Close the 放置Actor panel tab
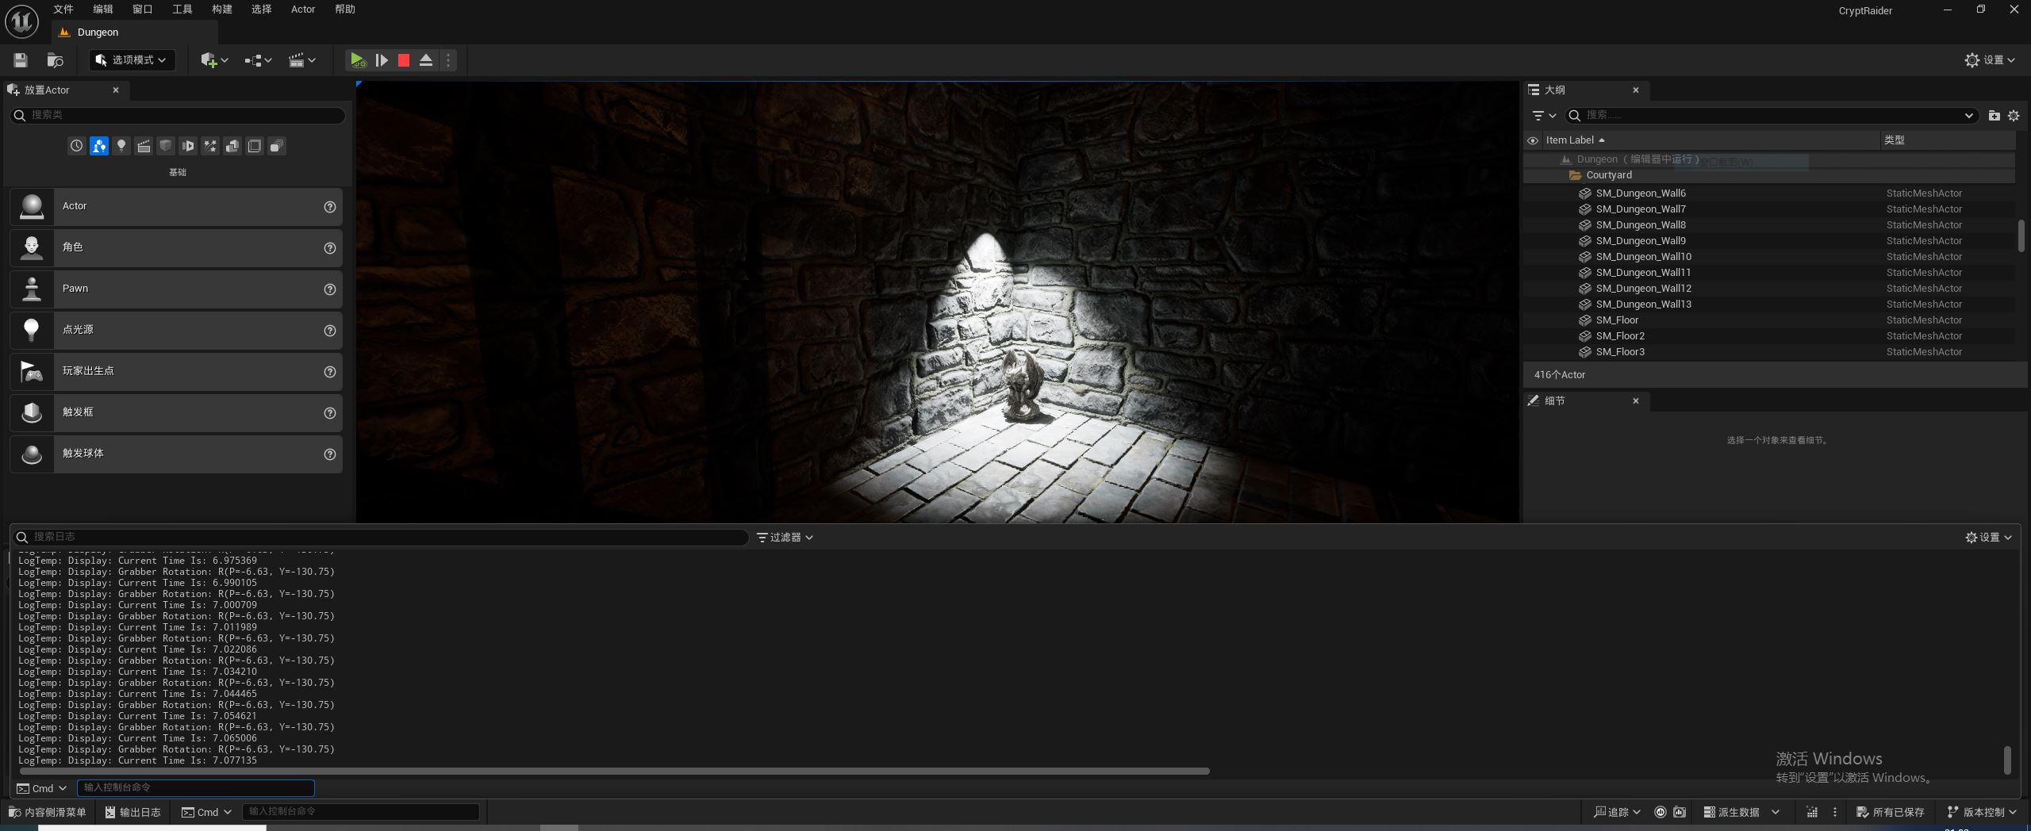This screenshot has width=2031, height=831. tap(116, 90)
